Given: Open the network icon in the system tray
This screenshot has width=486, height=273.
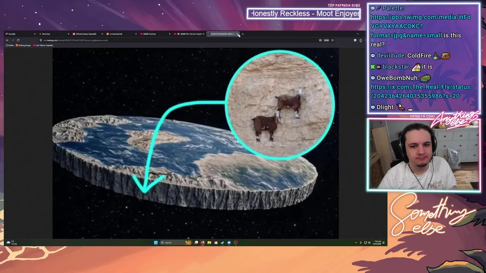Looking at the screenshot, I should pyautogui.click(x=365, y=243).
